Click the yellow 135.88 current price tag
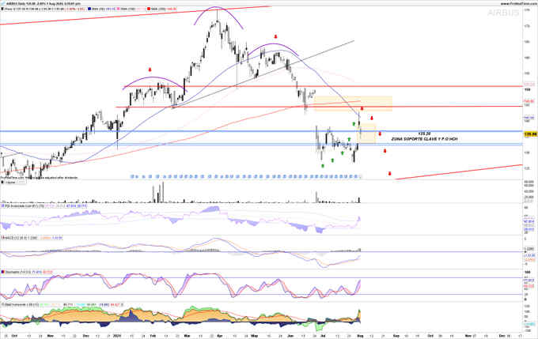This screenshot has width=538, height=339. (x=530, y=134)
